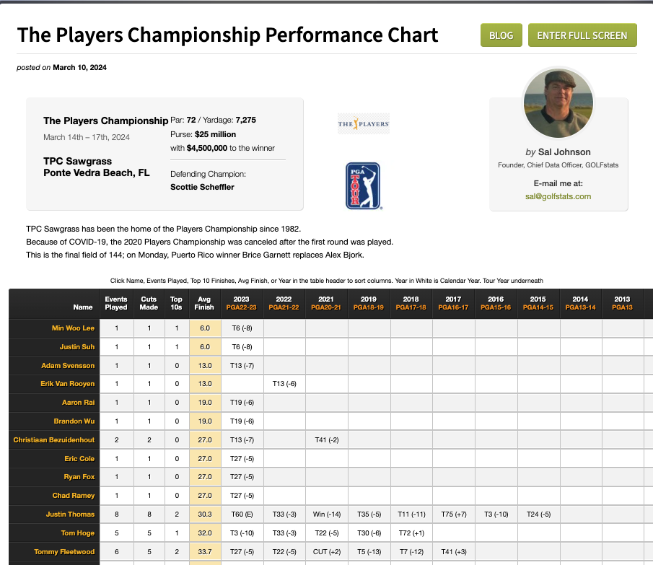Open Ryan Fox player link
Image resolution: width=653 pixels, height=565 pixels.
79,477
